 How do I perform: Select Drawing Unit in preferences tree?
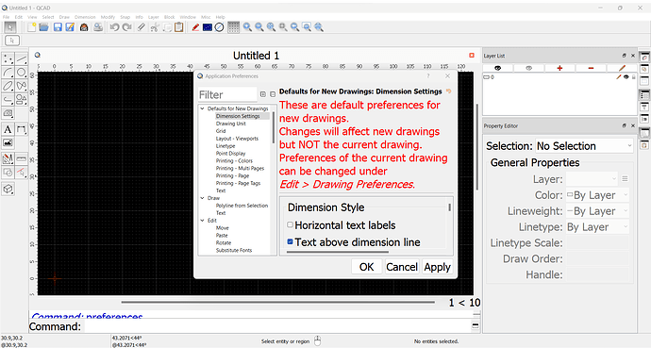tap(231, 124)
